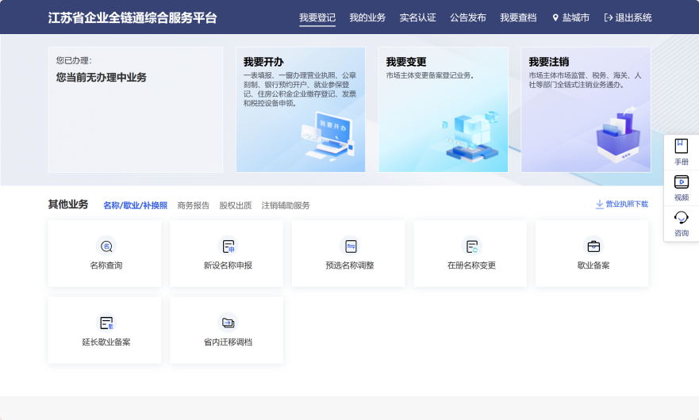Open the 注销辅助服务 tab

tap(286, 205)
